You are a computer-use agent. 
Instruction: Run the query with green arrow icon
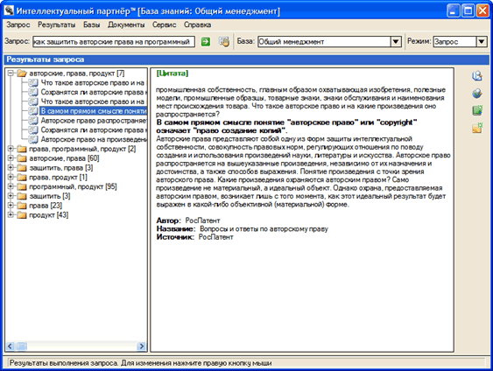[x=206, y=41]
